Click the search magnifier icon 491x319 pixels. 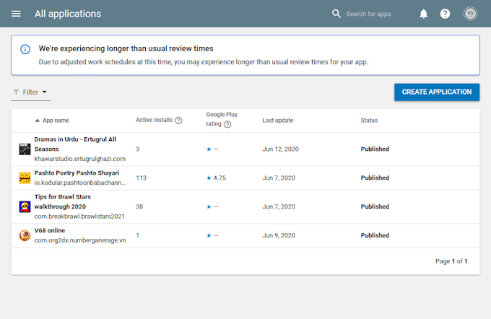pos(336,14)
